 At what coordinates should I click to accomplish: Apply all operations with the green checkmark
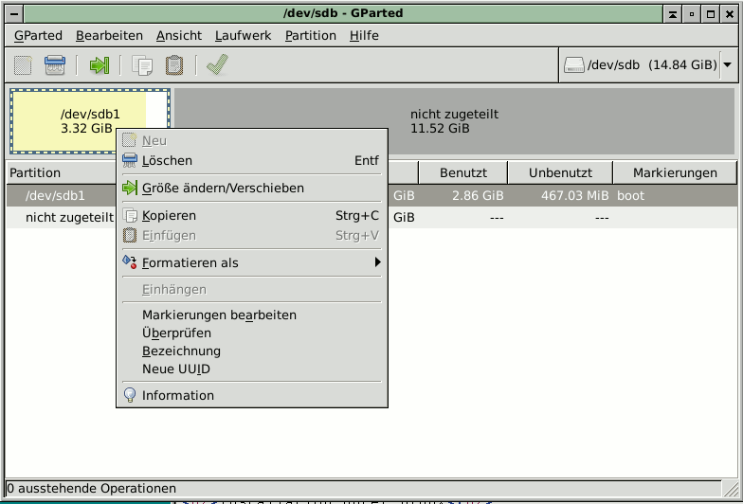click(x=217, y=65)
